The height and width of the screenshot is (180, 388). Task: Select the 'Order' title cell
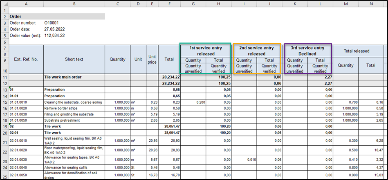point(16,17)
